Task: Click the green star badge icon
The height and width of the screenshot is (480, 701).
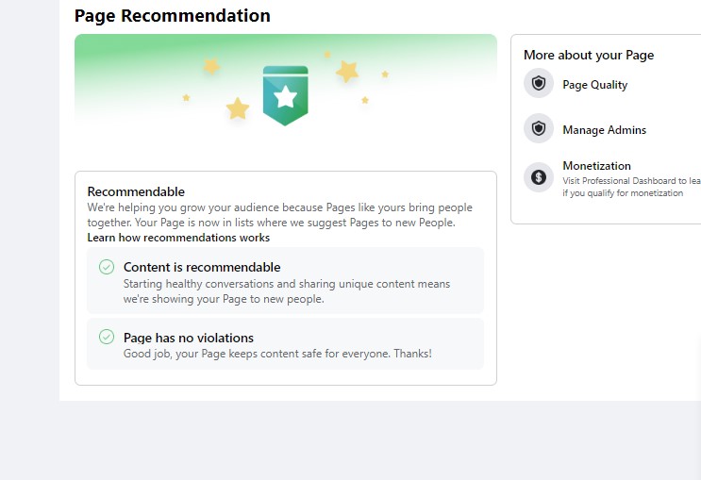Action: [285, 95]
